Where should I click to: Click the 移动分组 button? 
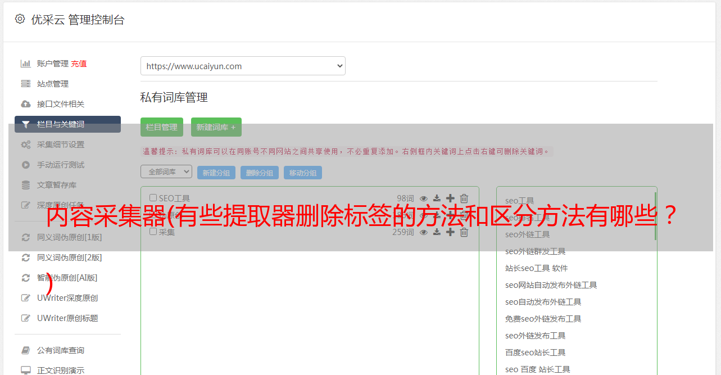pyautogui.click(x=303, y=173)
